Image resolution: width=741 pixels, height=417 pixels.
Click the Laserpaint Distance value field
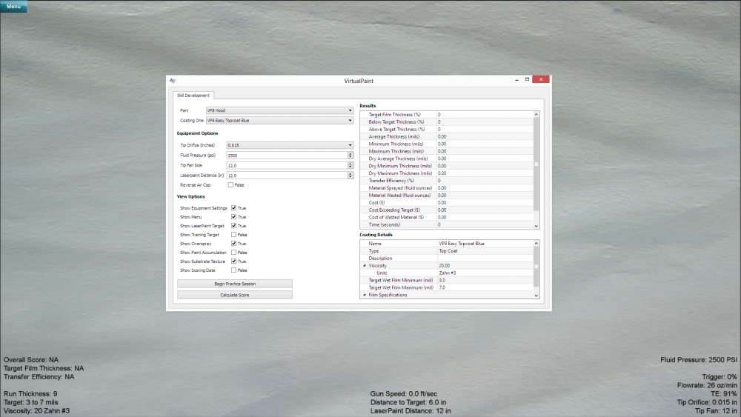tap(287, 176)
